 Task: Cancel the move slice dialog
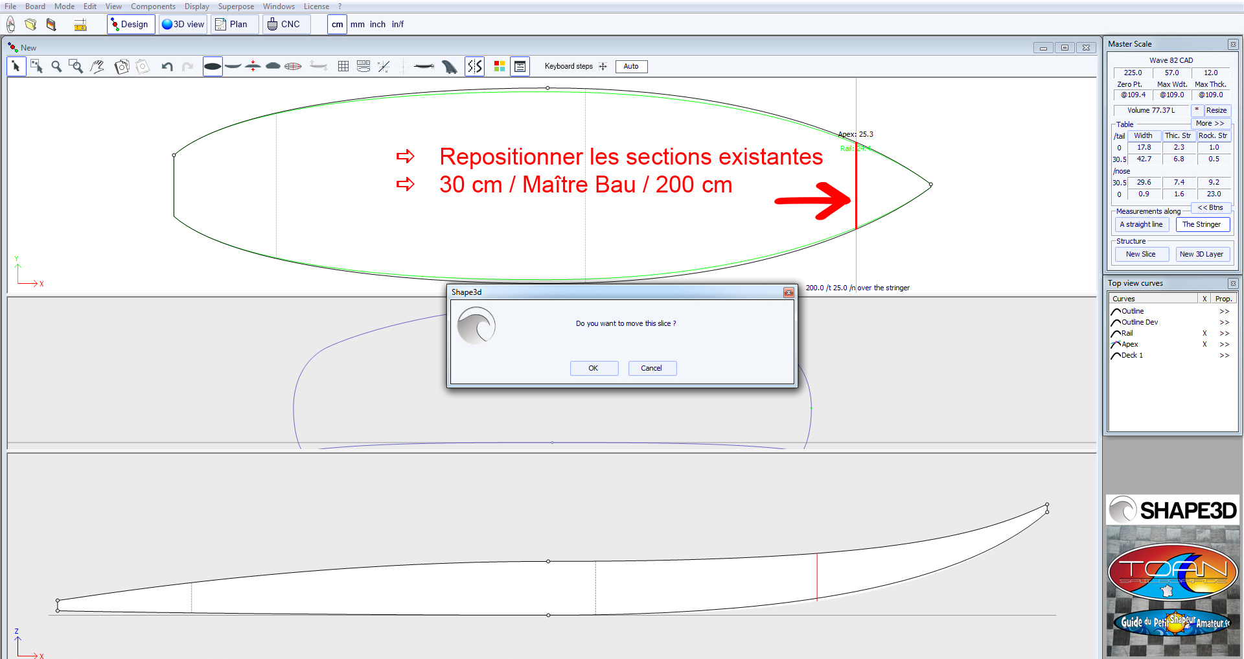pos(652,368)
